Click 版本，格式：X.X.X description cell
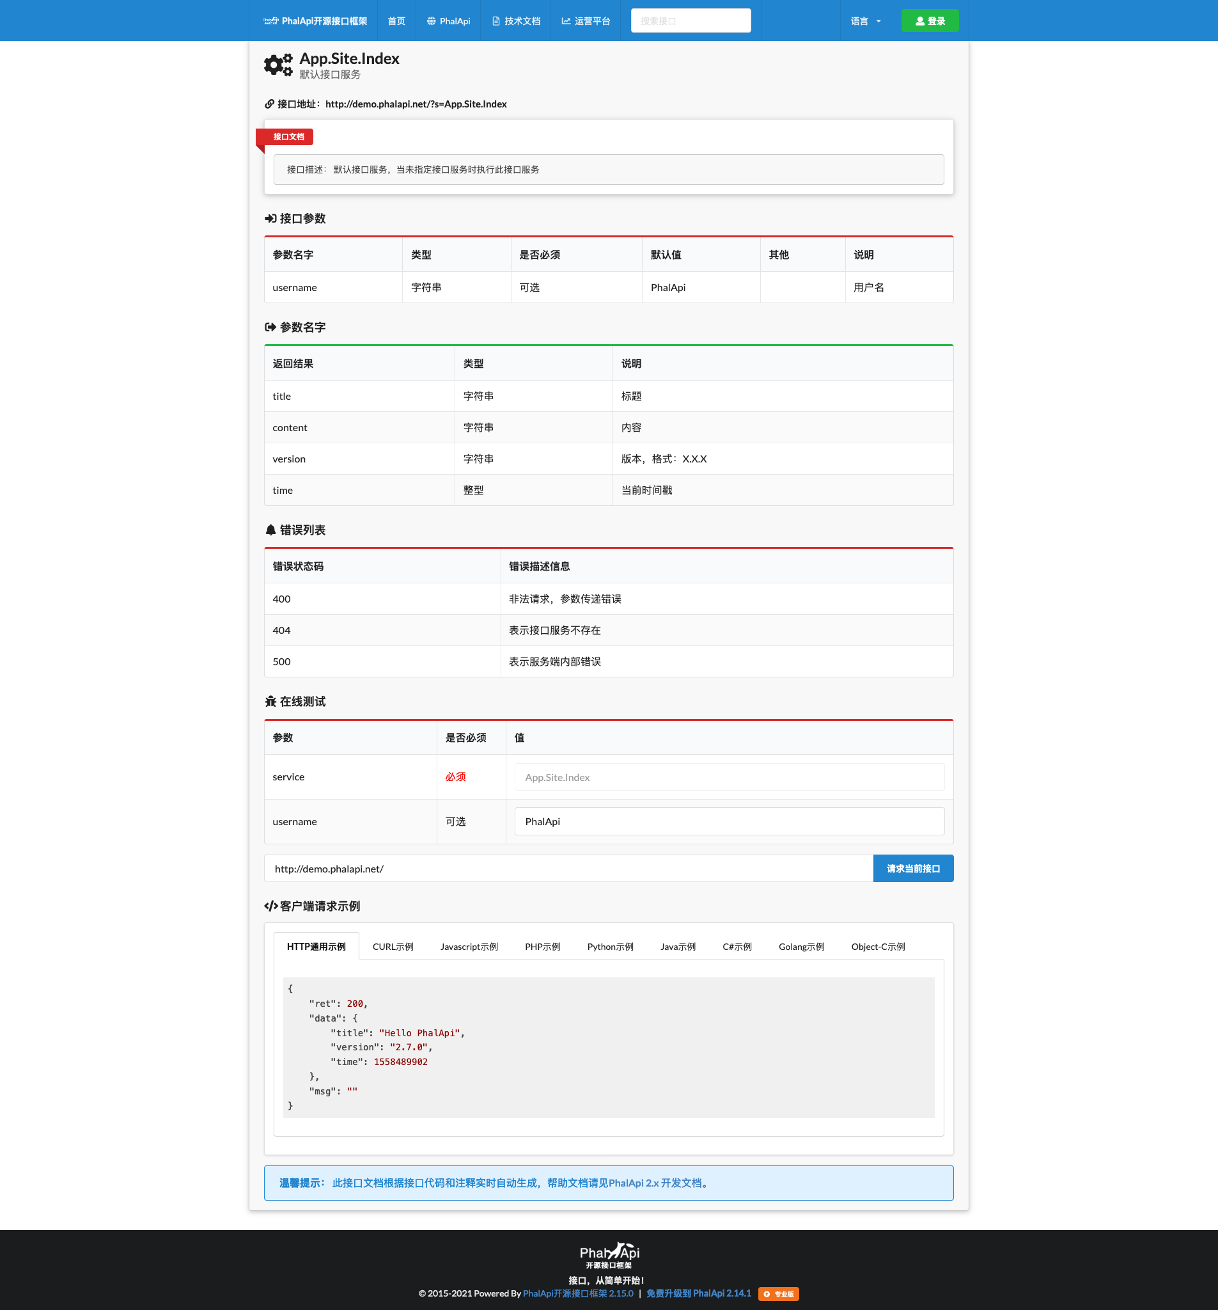This screenshot has height=1310, width=1218. point(783,459)
